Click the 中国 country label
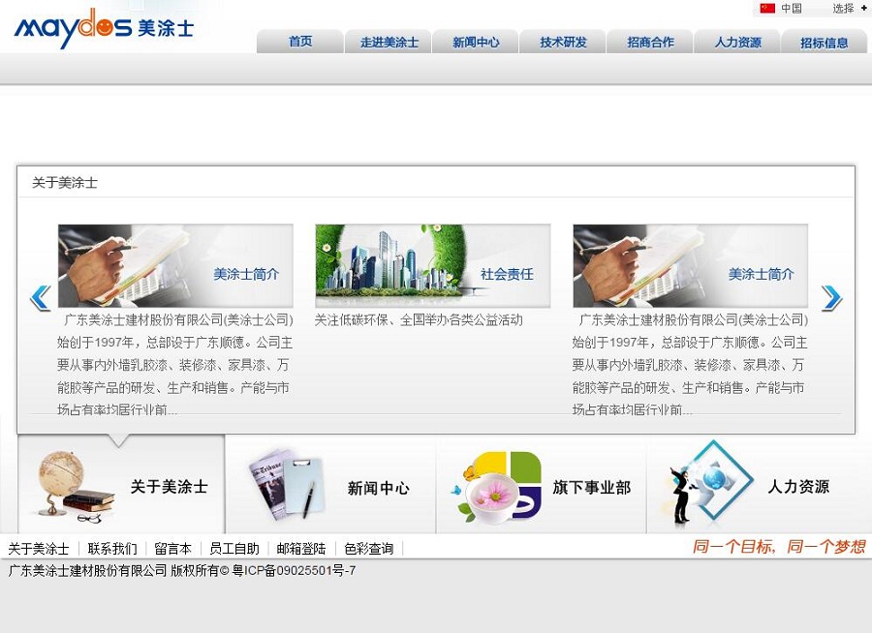The width and height of the screenshot is (872, 633). (x=792, y=8)
